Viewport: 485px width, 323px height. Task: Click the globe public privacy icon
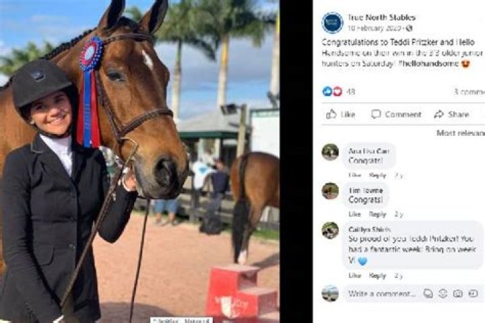click(x=410, y=28)
